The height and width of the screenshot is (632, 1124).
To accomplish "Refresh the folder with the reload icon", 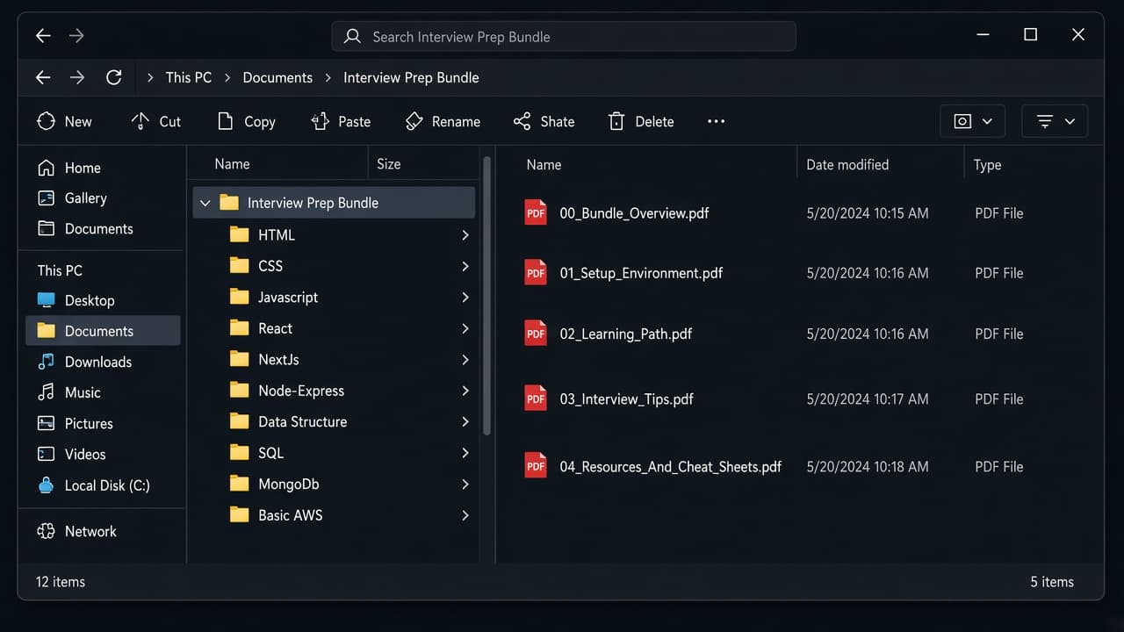I will [x=113, y=77].
